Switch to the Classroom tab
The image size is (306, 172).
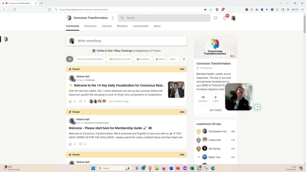[x=90, y=26]
